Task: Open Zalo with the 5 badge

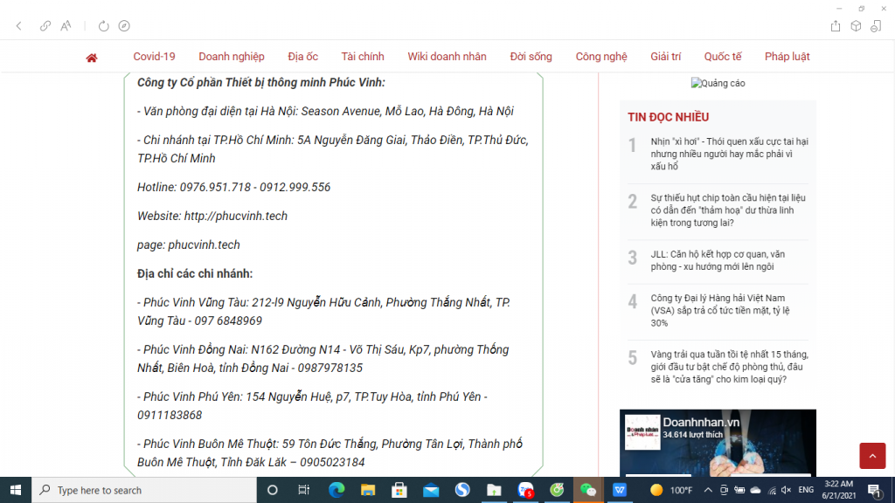Action: click(525, 490)
